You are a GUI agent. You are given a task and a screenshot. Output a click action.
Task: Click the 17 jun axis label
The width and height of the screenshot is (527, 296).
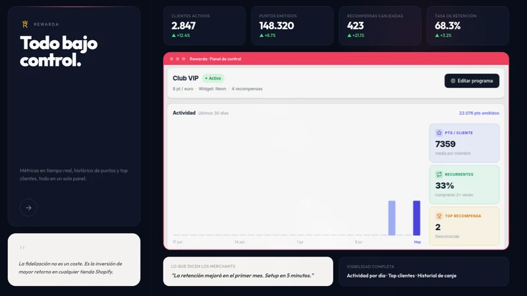177,242
